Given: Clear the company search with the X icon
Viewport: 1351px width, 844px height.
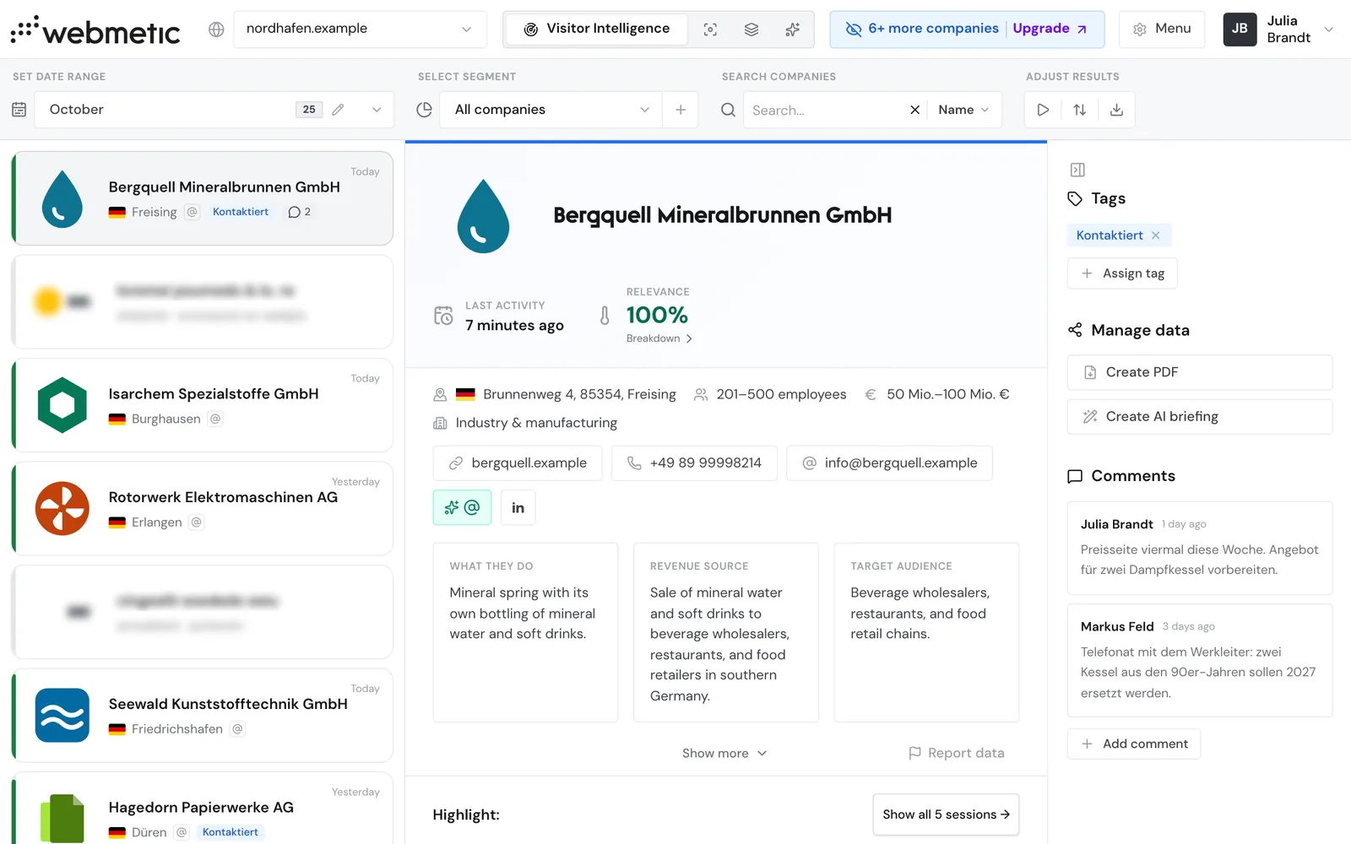Looking at the screenshot, I should coord(914,110).
